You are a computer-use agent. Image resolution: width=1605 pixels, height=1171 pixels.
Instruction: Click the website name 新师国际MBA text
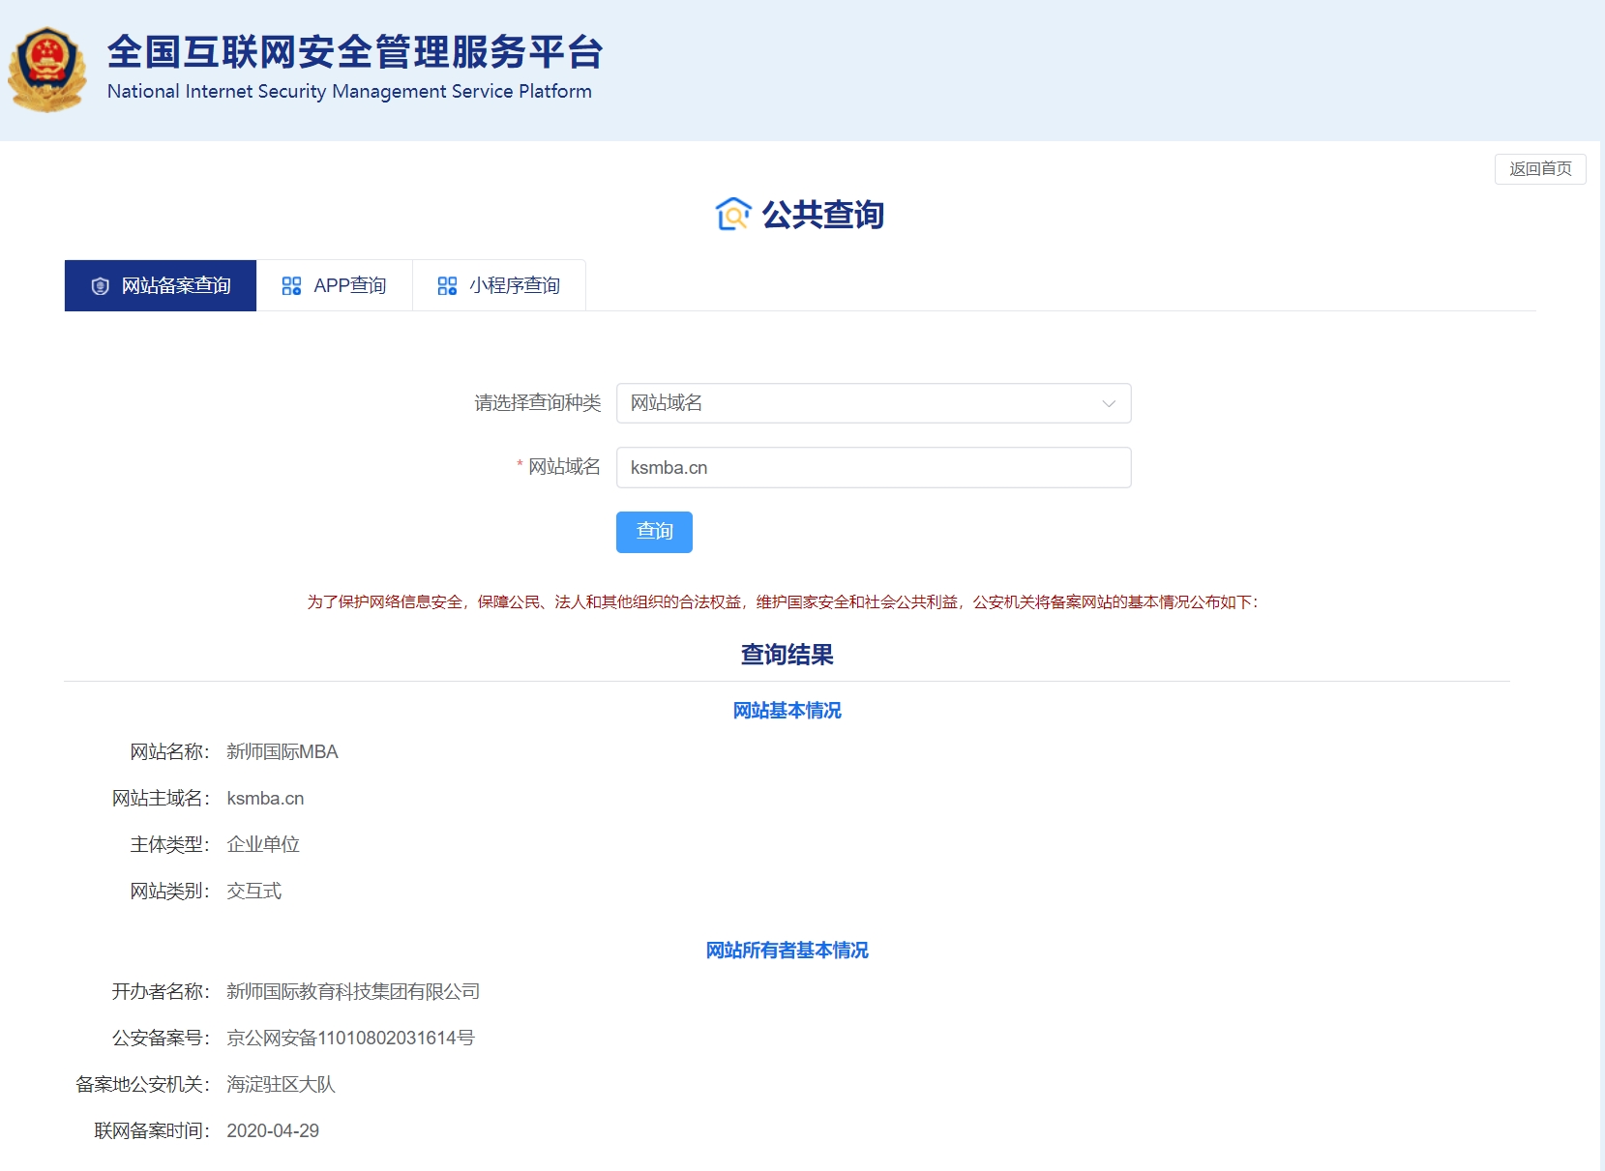282,751
